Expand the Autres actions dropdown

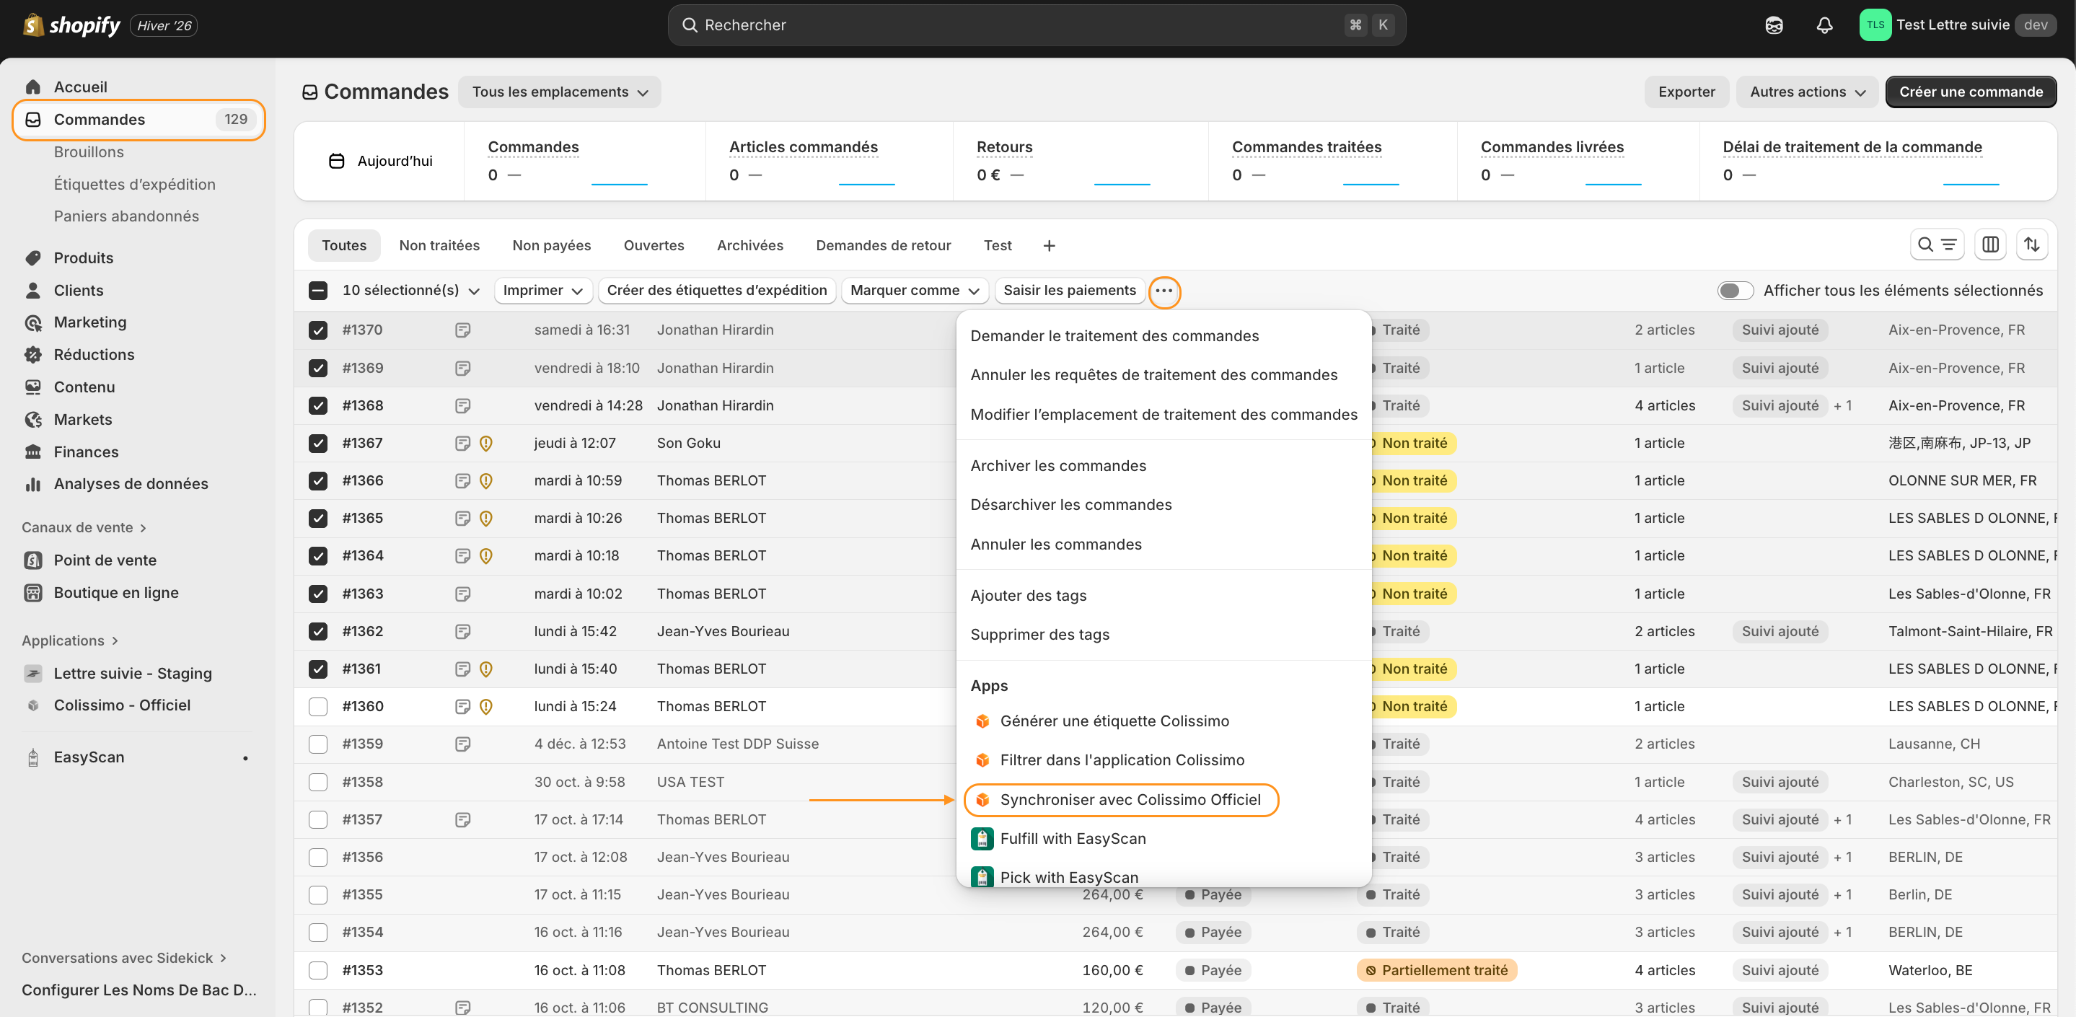[1806, 92]
